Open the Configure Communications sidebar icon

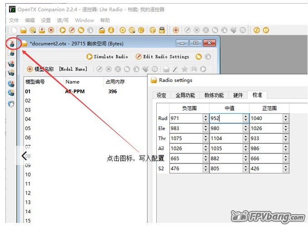[11, 104]
